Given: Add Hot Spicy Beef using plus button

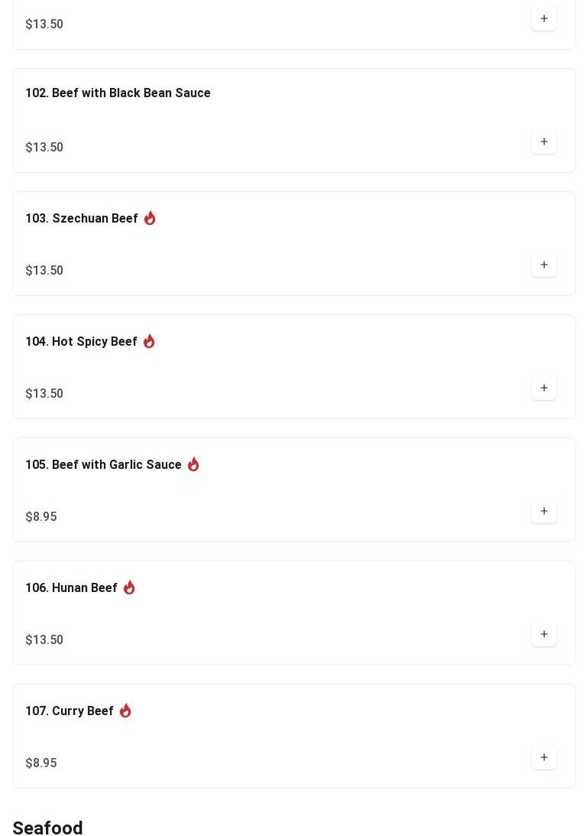Looking at the screenshot, I should 544,388.
